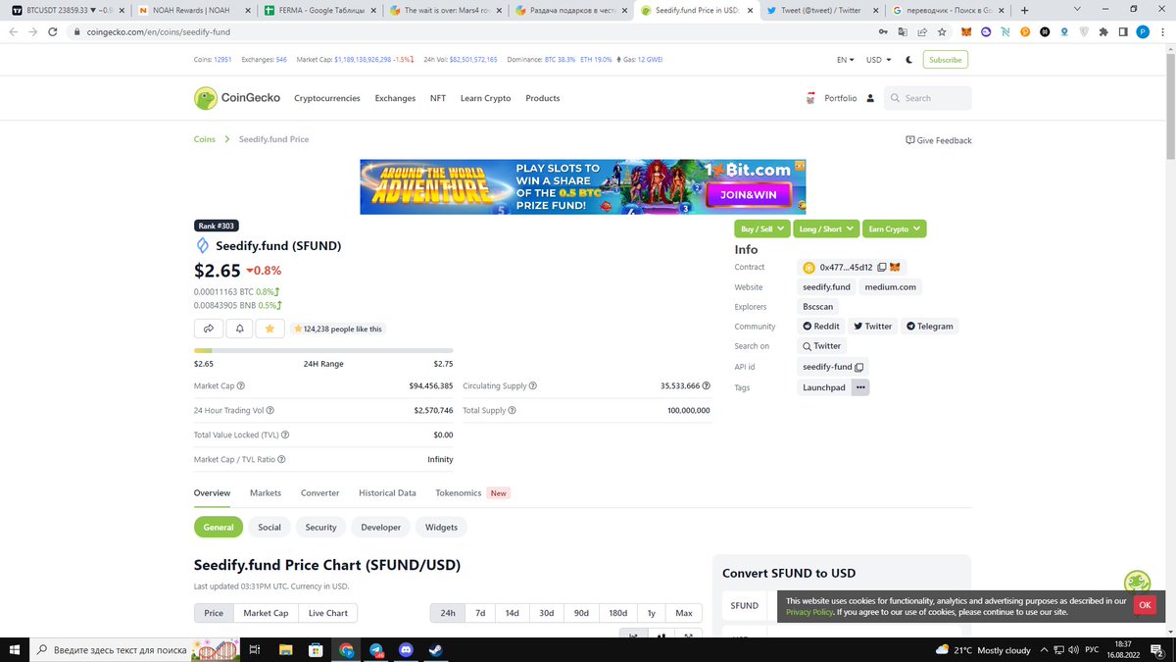The image size is (1176, 662).
Task: Set the chart range to 30d
Action: pos(546,613)
